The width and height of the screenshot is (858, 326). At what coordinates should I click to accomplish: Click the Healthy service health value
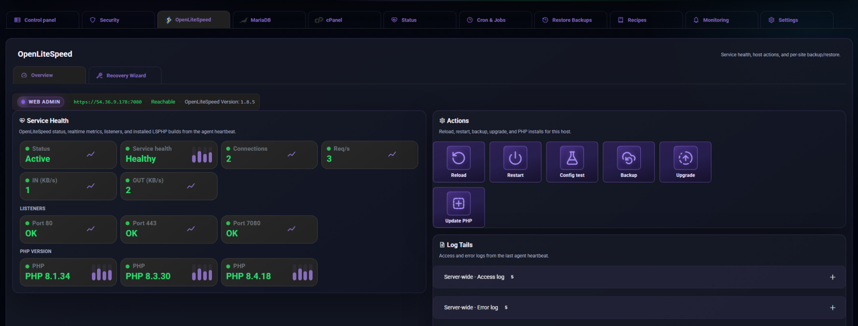[x=141, y=159]
